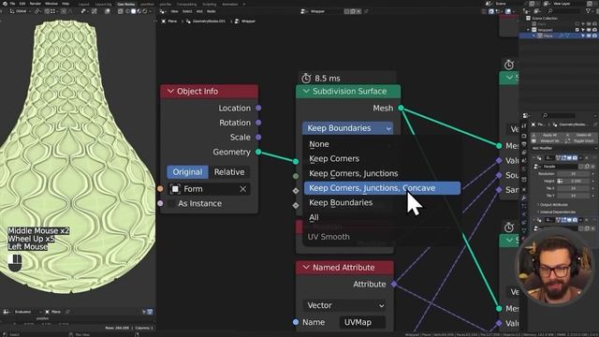Open node editor Node menu
599x337 pixels.
click(211, 11)
